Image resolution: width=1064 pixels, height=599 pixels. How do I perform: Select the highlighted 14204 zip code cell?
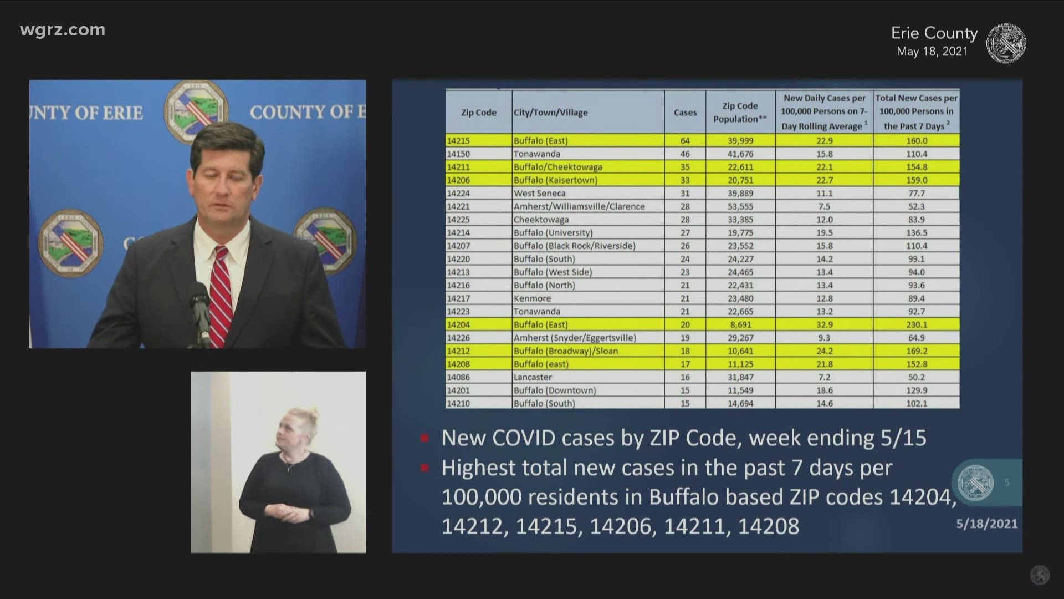click(x=479, y=324)
